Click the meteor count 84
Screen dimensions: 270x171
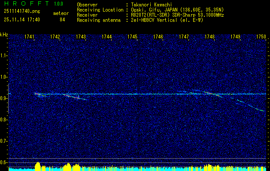point(62,20)
